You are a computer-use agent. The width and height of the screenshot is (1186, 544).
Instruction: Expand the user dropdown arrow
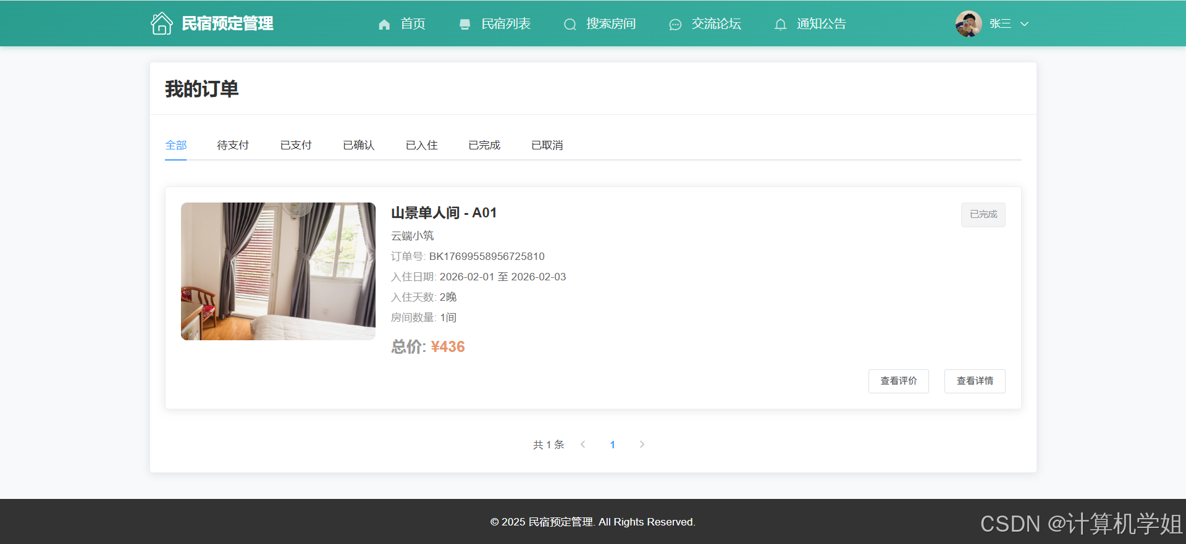click(x=1024, y=24)
